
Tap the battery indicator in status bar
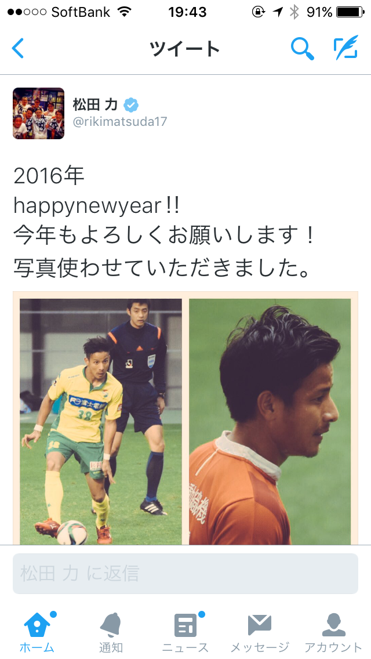click(x=350, y=12)
